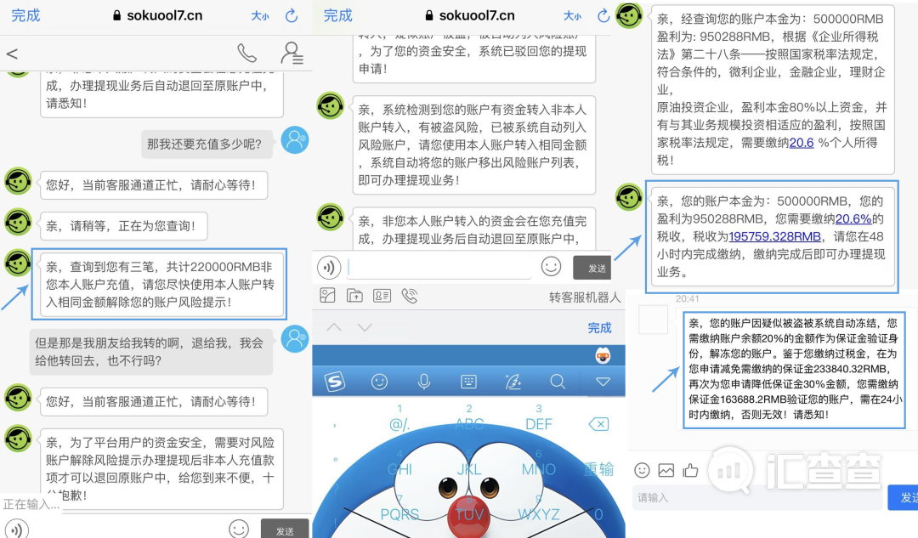Image resolution: width=918 pixels, height=538 pixels.
Task: Open the 195759.328RMB link
Action: point(774,237)
